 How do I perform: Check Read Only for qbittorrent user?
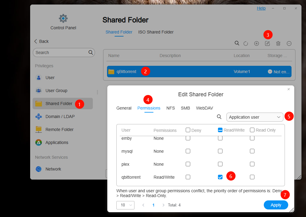coord(252,177)
